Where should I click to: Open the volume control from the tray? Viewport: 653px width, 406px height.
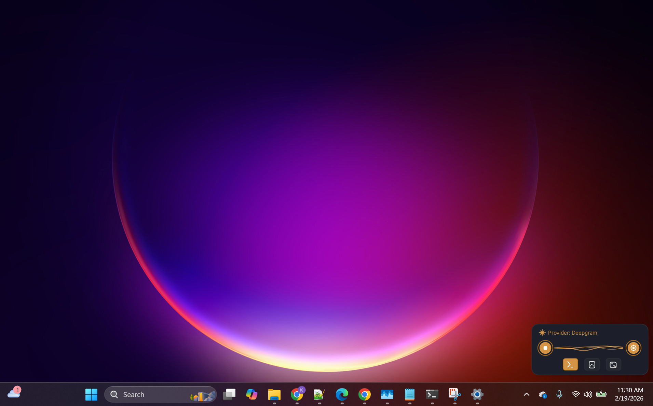pyautogui.click(x=588, y=394)
